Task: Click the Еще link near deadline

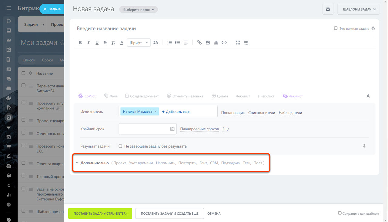Action: (226, 129)
